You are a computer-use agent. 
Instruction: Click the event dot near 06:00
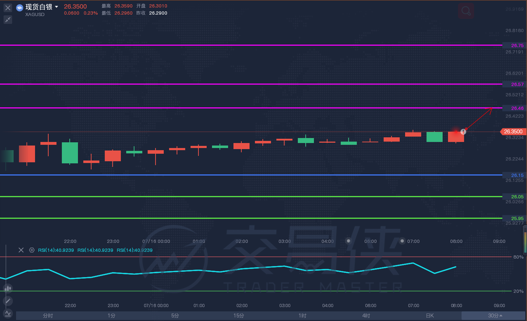[x=348, y=241]
